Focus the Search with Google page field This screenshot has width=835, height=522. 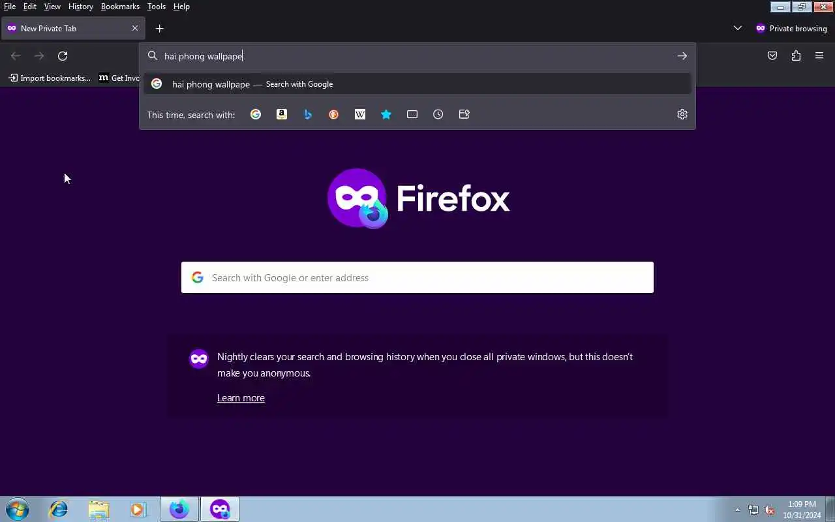pos(417,277)
